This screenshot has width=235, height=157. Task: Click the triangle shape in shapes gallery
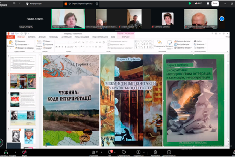coord(136,44)
